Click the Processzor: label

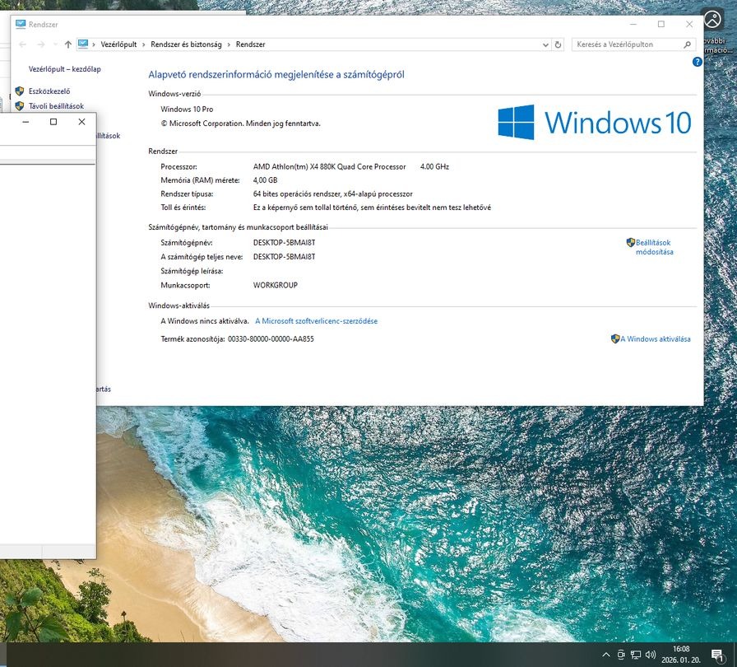[179, 166]
